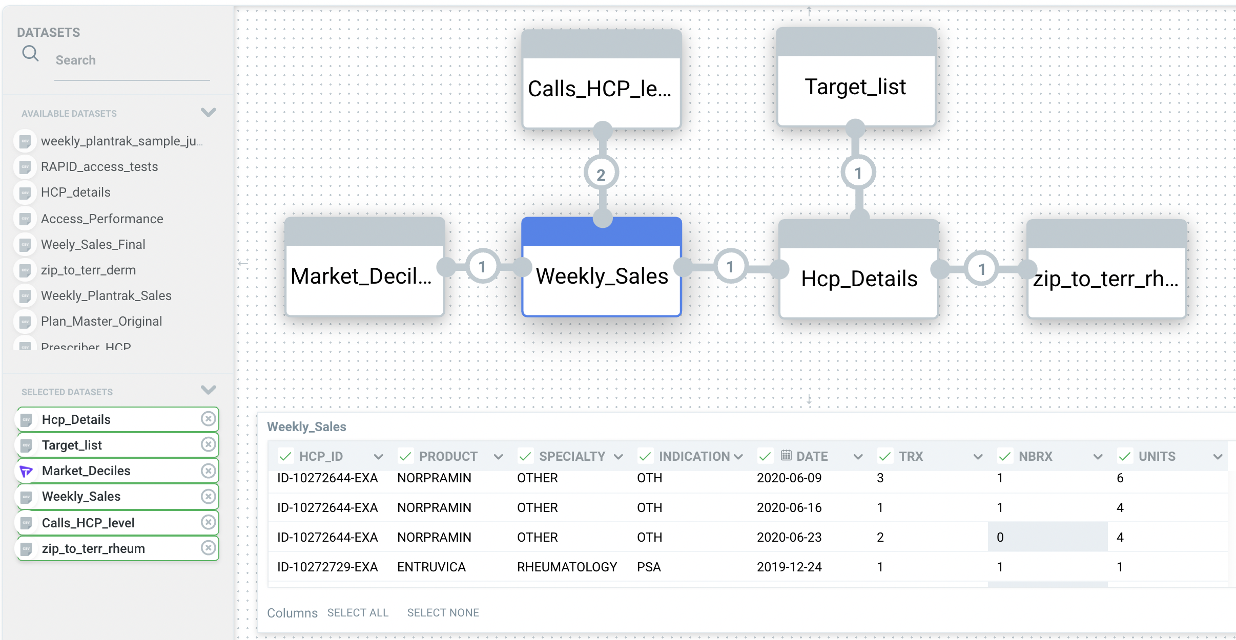The height and width of the screenshot is (640, 1236).
Task: Remove Hcp_Details from selected datasets
Action: 208,419
